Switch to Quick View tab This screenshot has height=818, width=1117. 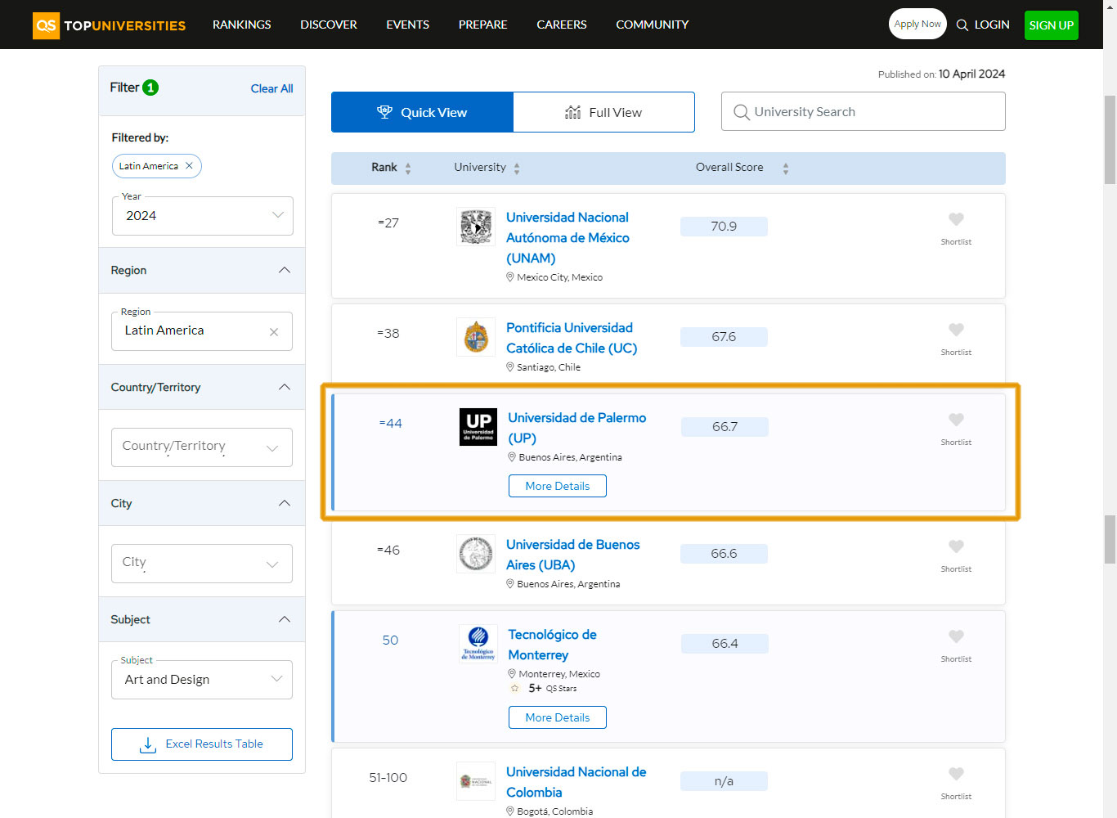[x=422, y=112]
